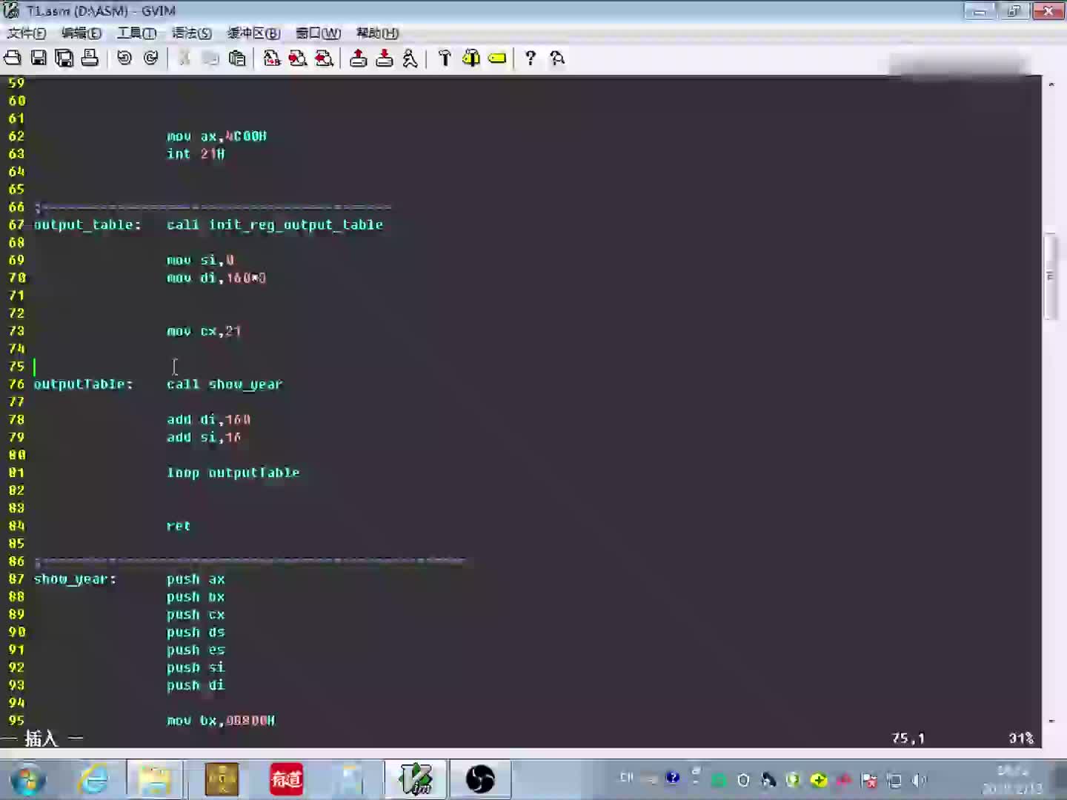Open the 语法(S) menu

[192, 33]
